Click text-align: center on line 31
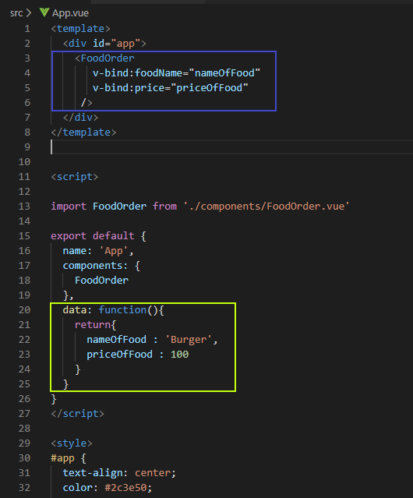The width and height of the screenshot is (413, 498). (119, 473)
